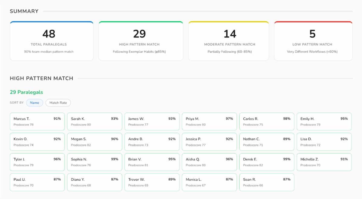
Task: Select Emily H. card
Action: [324, 122]
